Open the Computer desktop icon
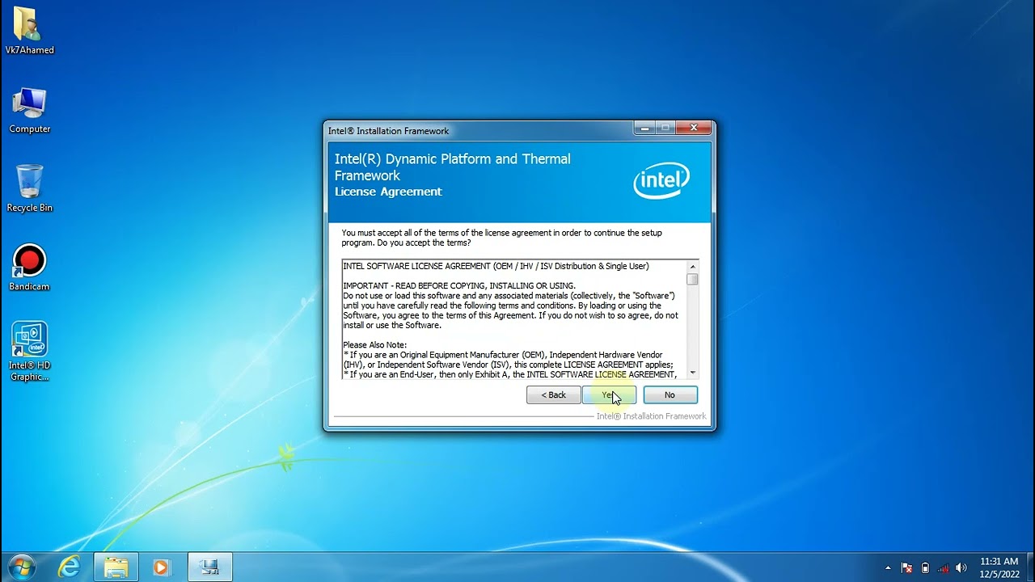 tap(29, 110)
